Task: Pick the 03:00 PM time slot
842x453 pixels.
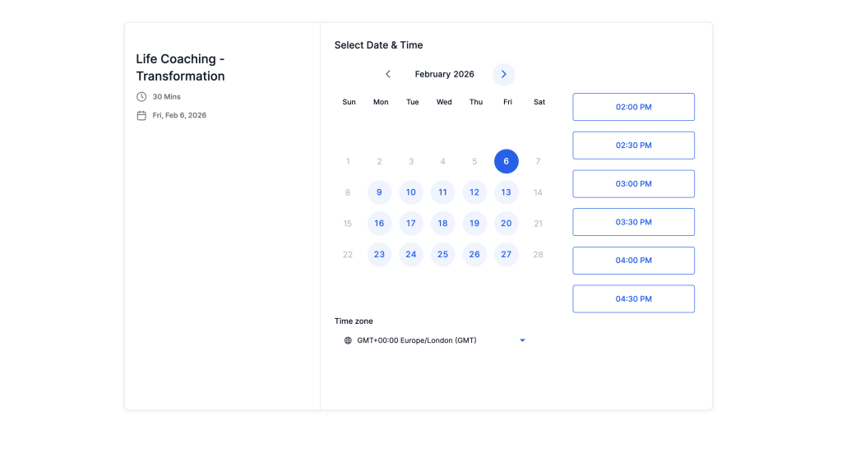Action: coord(633,184)
